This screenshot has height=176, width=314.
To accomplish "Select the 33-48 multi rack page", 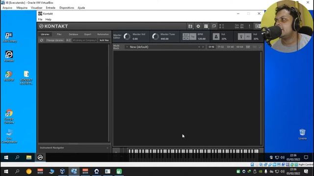I will (x=230, y=47).
